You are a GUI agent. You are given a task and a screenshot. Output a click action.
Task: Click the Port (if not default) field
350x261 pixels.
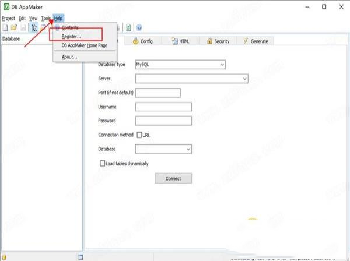[158, 93]
